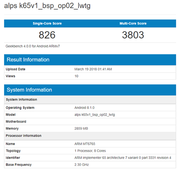Click the Views row label
Viewport: 179px width, 171px height.
coord(10,76)
